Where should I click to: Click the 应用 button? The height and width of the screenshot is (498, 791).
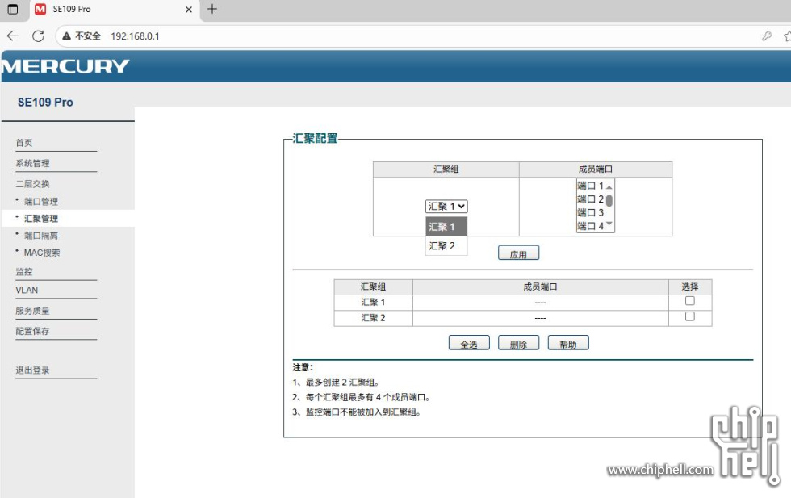(x=518, y=253)
